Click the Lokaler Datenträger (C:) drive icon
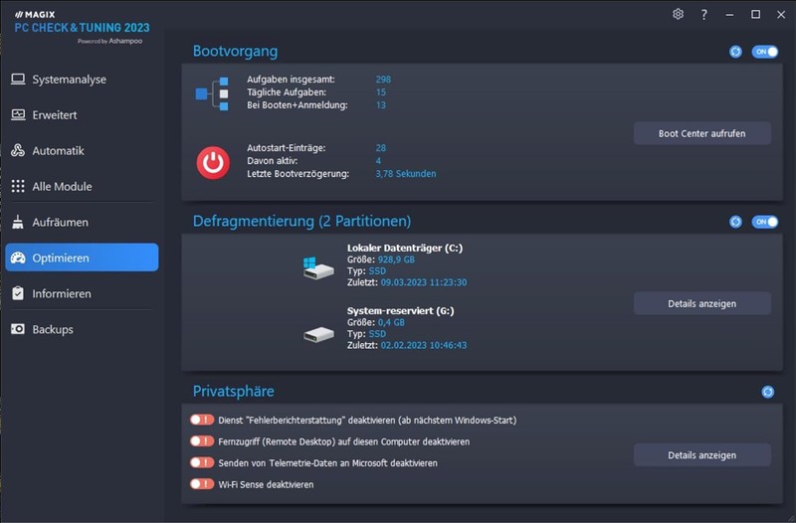 pyautogui.click(x=318, y=268)
